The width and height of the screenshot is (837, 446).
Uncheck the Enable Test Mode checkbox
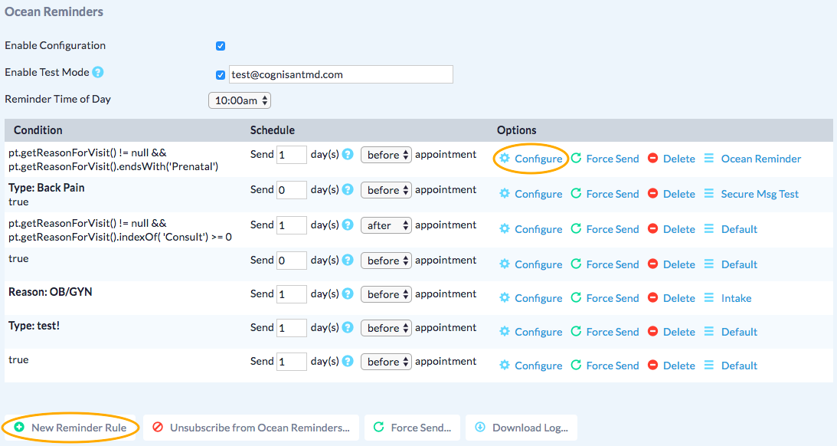coord(221,75)
